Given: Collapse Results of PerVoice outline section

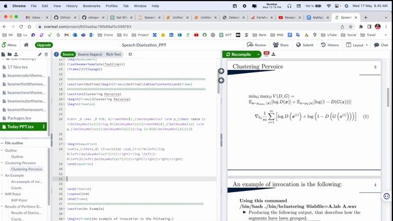Looking at the screenshot, I should (x=2, y=206).
